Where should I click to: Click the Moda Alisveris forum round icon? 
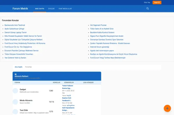[x=15, y=102]
